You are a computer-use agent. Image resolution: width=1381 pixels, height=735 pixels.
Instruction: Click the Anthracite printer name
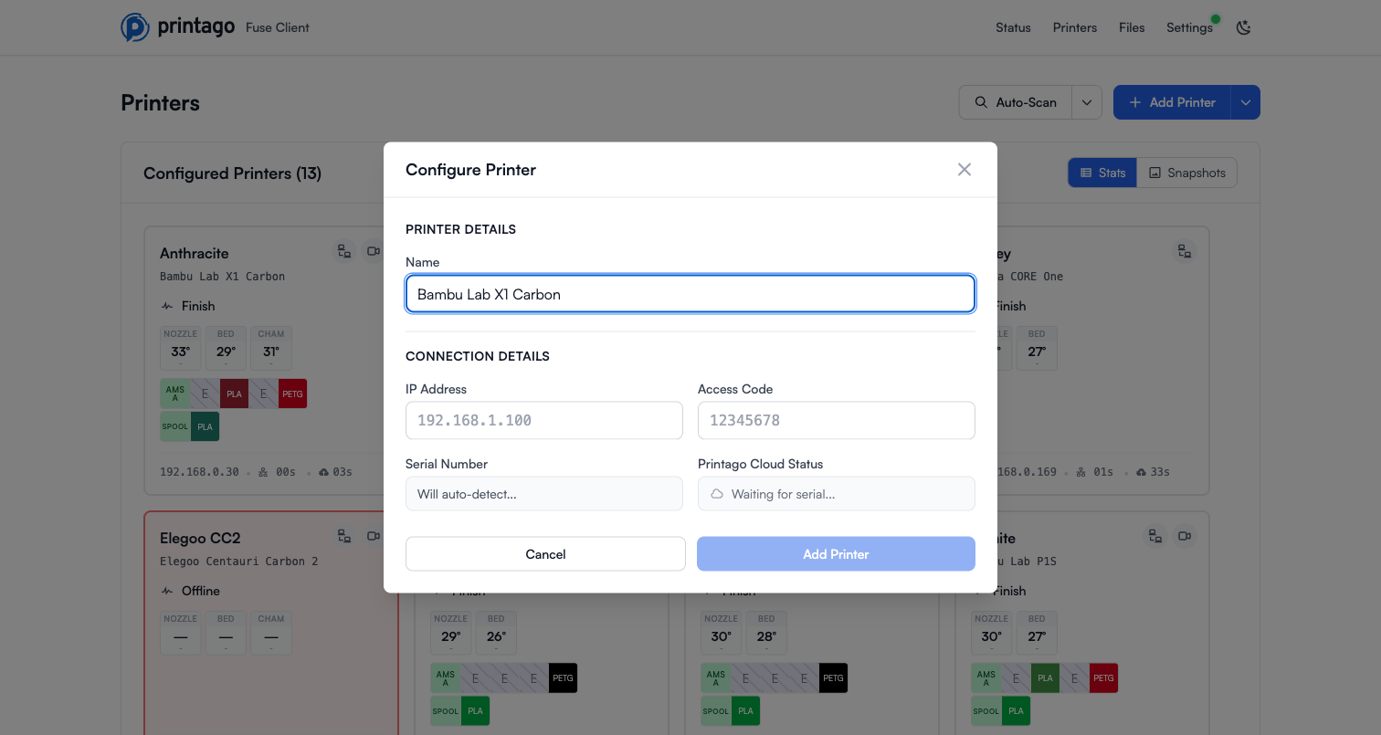195,253
